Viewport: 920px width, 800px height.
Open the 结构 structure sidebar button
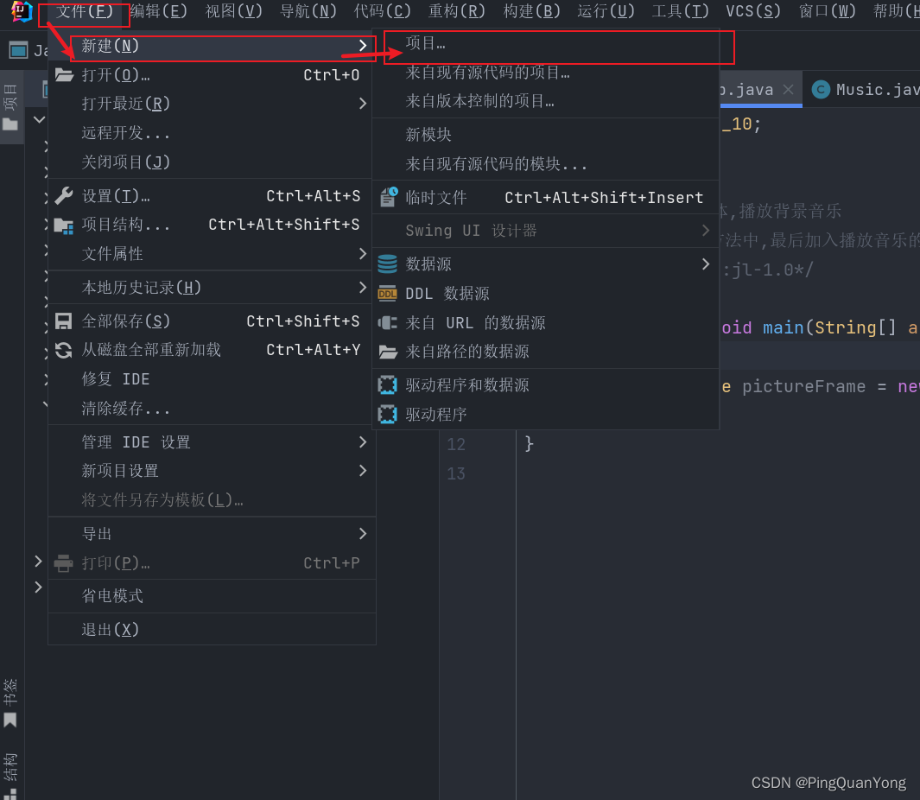pos(10,775)
